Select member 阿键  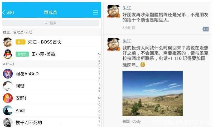tap(52, 86)
